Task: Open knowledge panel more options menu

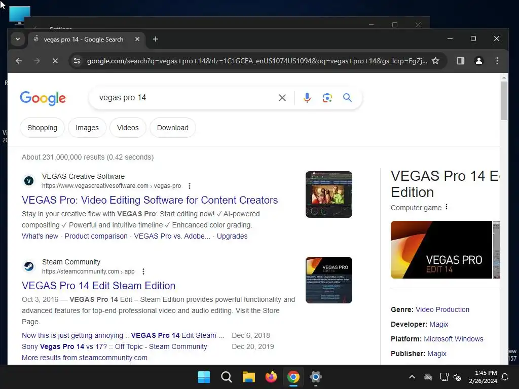Action: click(447, 207)
